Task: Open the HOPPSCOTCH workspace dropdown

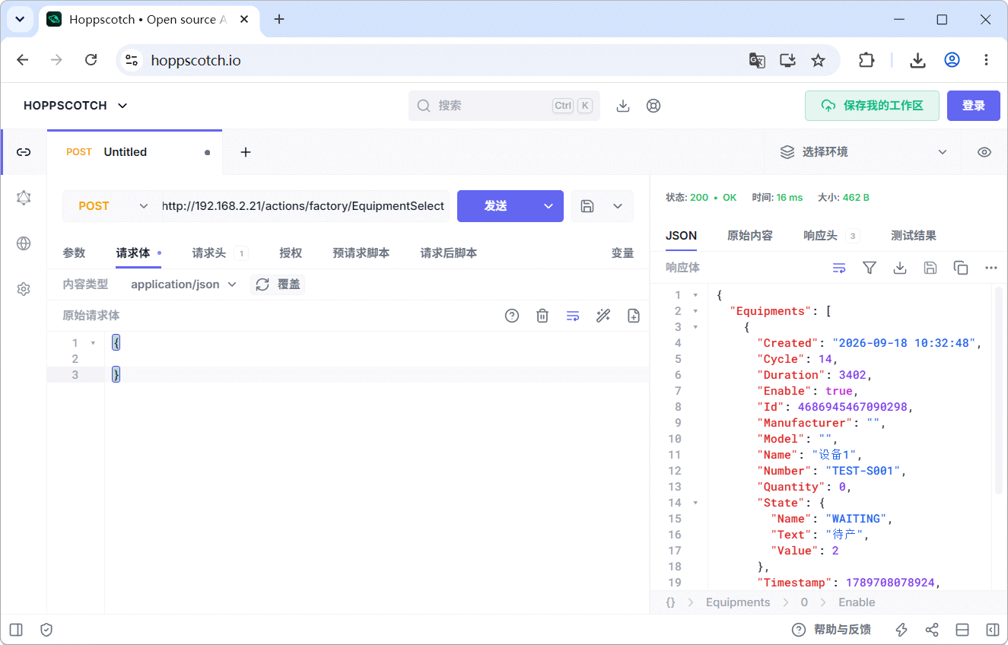Action: [75, 106]
